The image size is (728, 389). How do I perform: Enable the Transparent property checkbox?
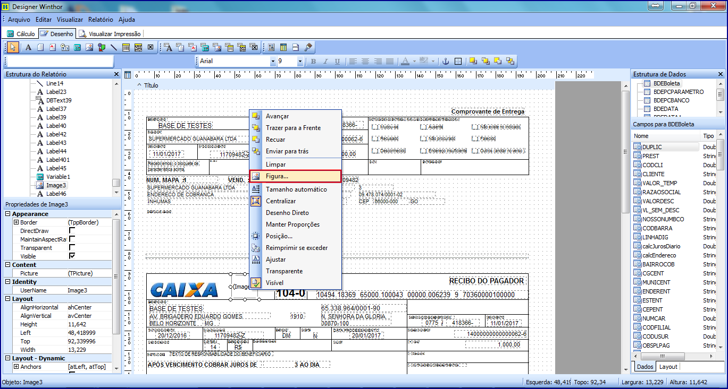(72, 248)
